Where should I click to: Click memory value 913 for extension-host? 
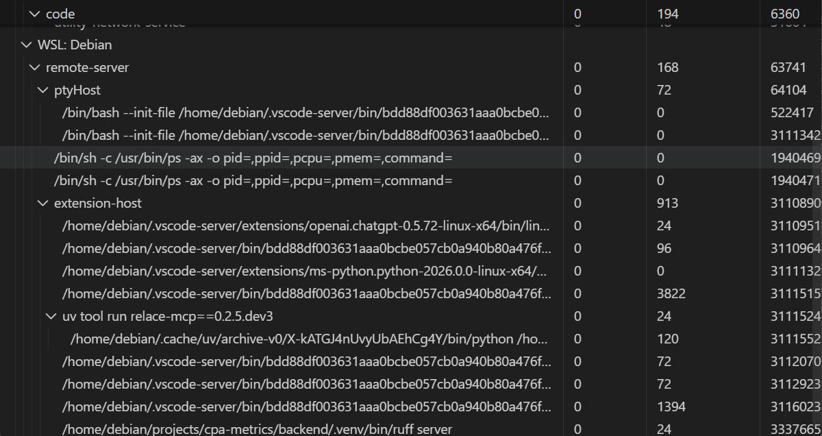[x=667, y=203]
